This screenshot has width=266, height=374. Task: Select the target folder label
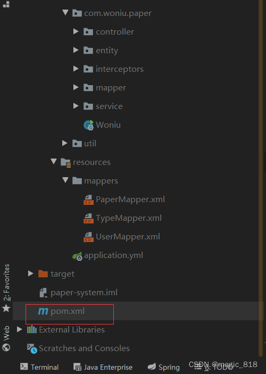coord(62,274)
